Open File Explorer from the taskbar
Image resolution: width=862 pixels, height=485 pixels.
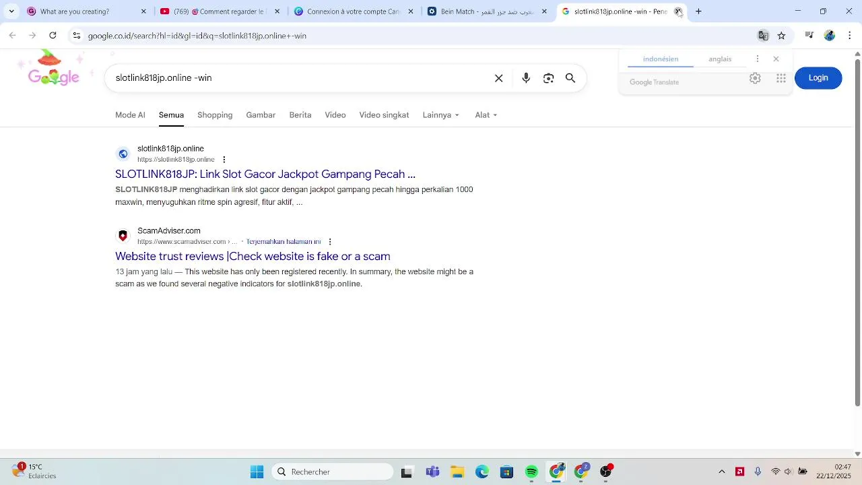point(457,472)
